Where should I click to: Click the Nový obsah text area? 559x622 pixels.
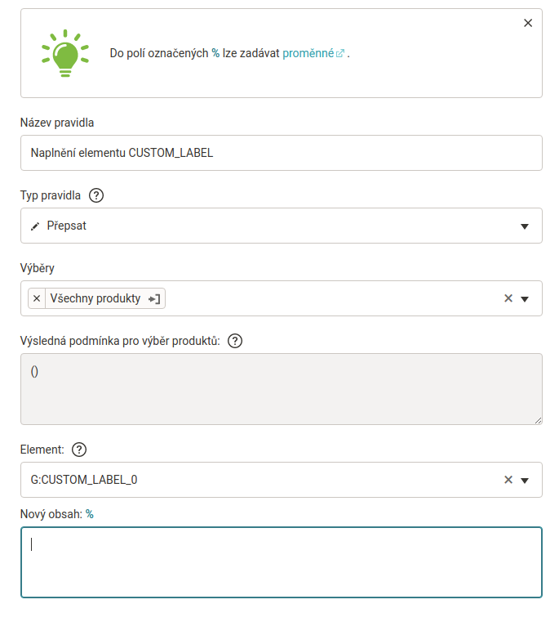(281, 562)
